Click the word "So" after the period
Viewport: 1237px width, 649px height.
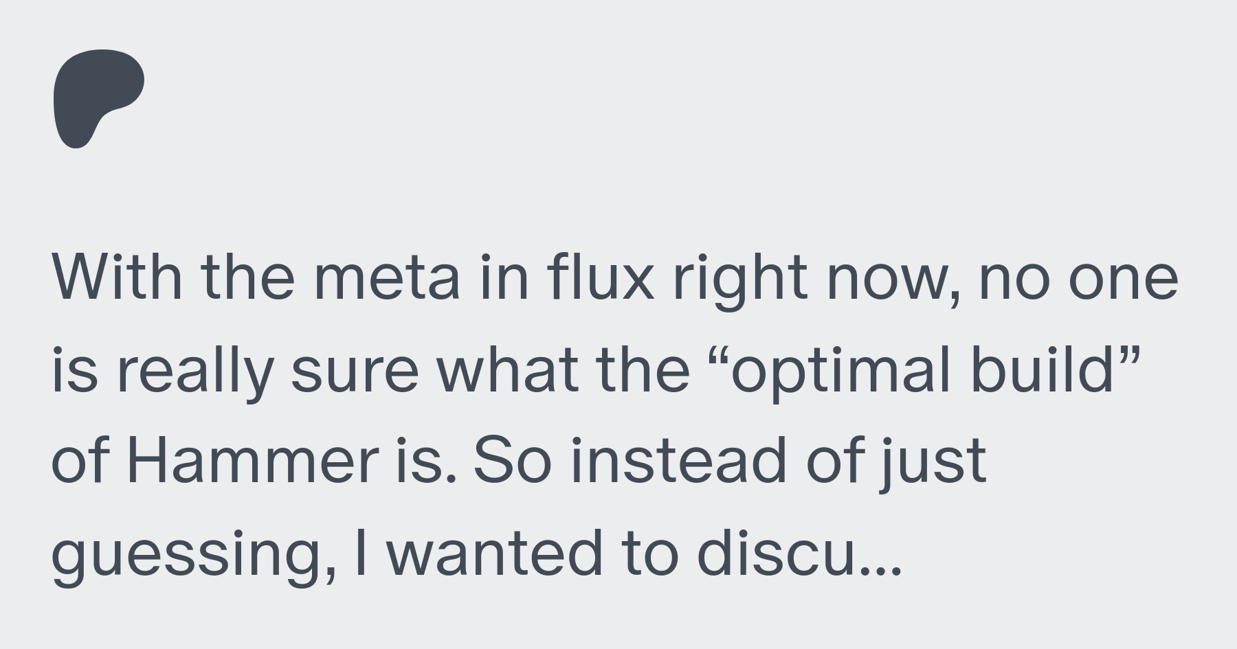[x=513, y=462]
